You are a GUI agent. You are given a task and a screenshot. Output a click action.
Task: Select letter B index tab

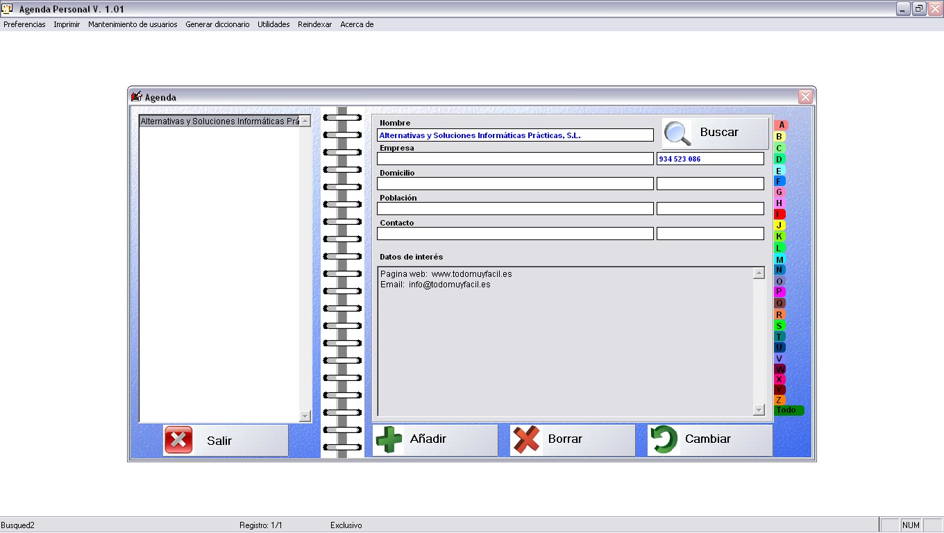[779, 137]
